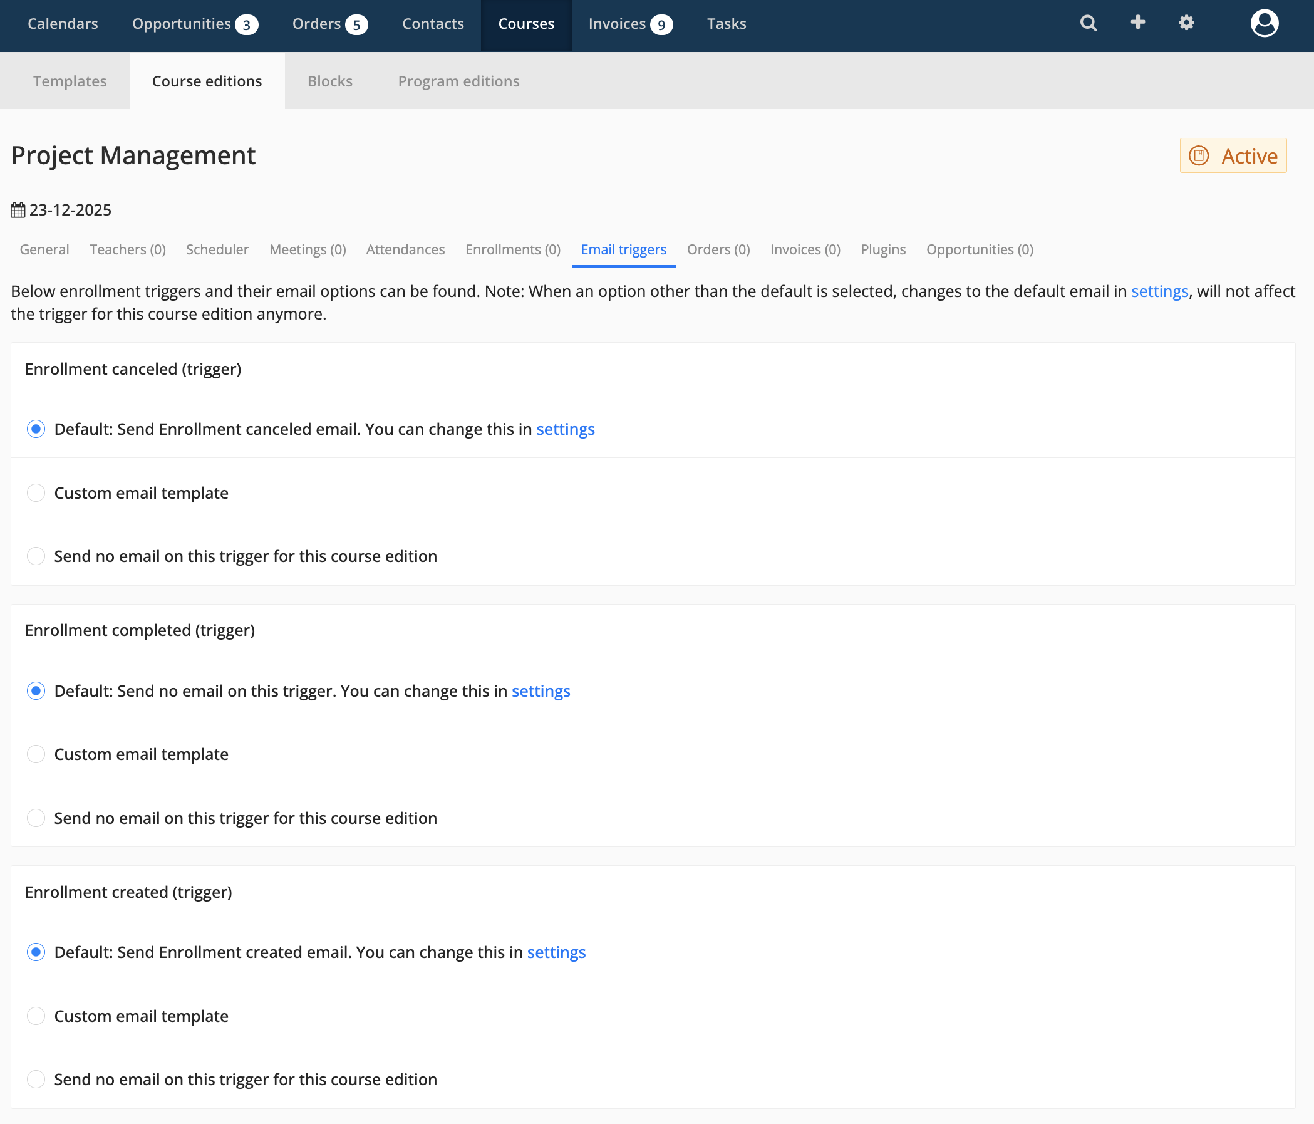Screen dimensions: 1314x1124
Task: Click the calendar icon beside 23-12-2025
Action: point(18,210)
